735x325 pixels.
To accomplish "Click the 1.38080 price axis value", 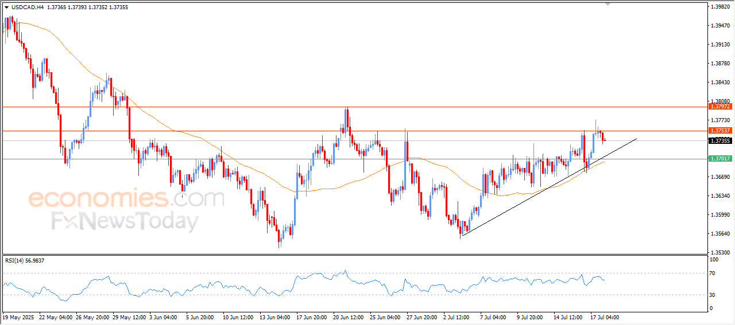I will click(719, 101).
